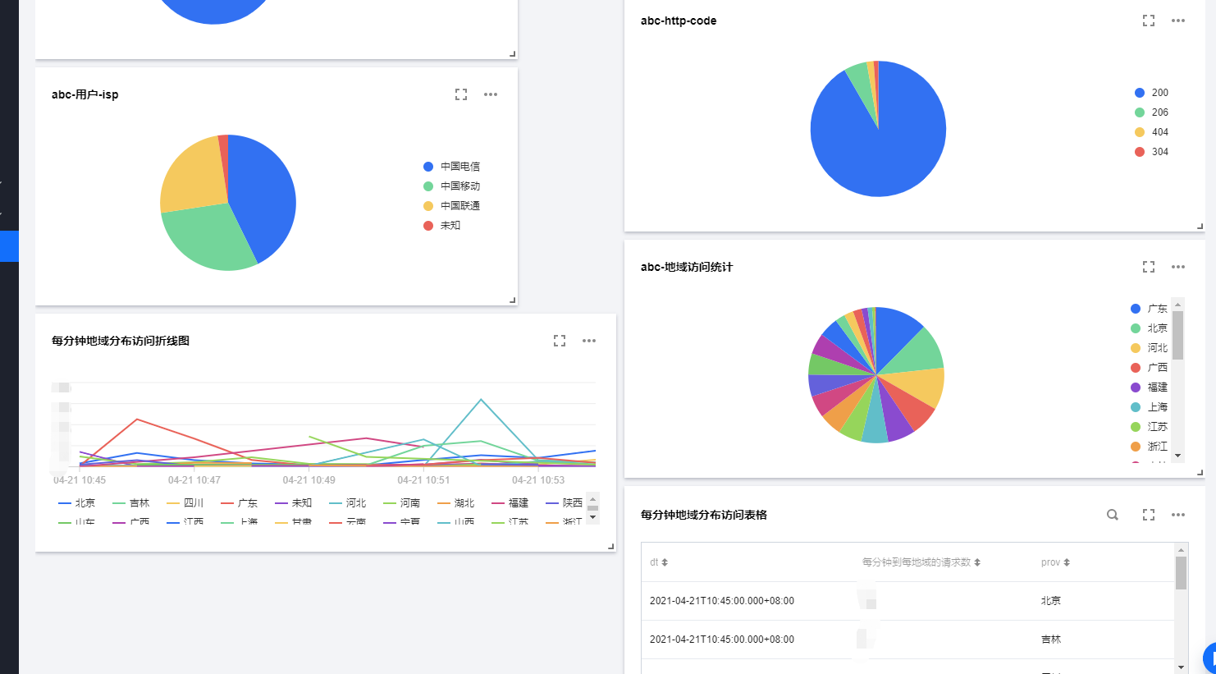Image resolution: width=1216 pixels, height=674 pixels.
Task: Toggle 吉林 series in line chart legend
Action: (131, 503)
